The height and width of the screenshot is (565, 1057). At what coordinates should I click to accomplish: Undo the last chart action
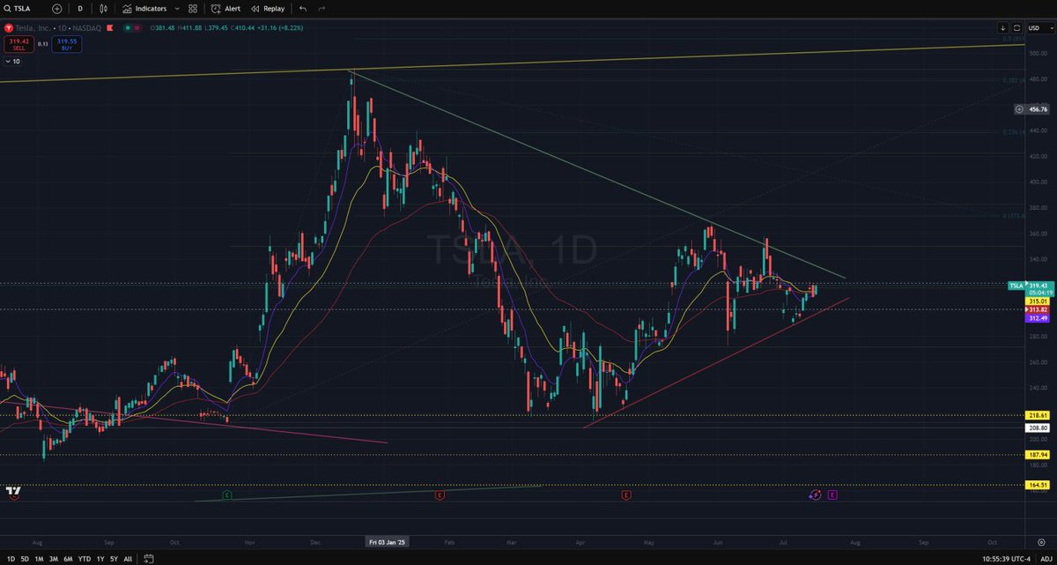(303, 8)
